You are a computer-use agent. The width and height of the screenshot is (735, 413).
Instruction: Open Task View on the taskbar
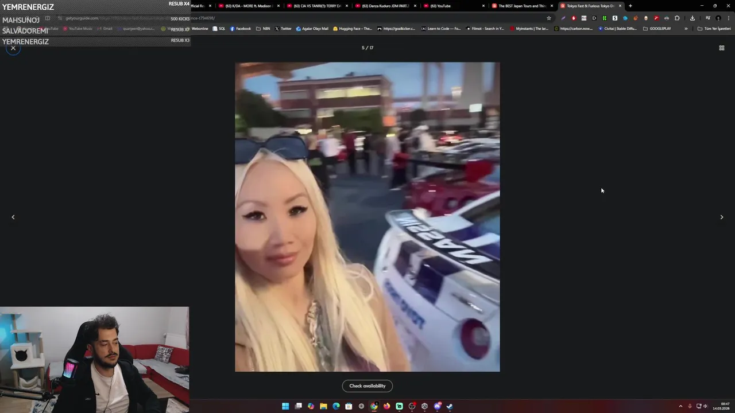click(298, 406)
